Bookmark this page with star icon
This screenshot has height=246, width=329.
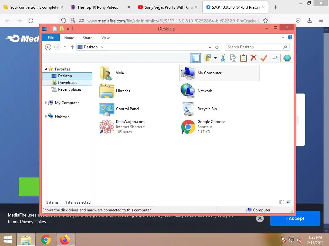pos(265,20)
